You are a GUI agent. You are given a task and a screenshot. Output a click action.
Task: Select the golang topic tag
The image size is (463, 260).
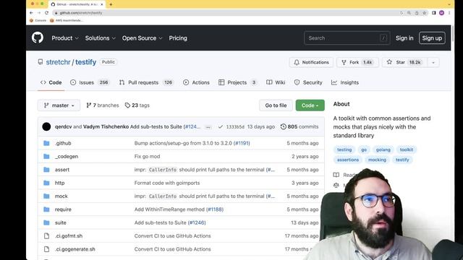coord(383,149)
